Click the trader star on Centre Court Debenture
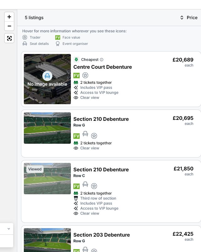The width and height of the screenshot is (201, 252). click(85, 75)
